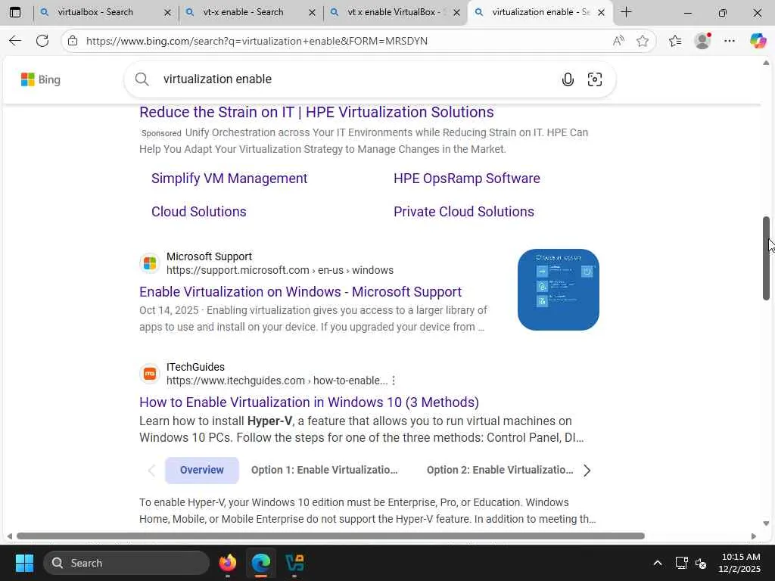Screen dimensions: 775x581
Task: Click the scroll up arrow
Action: pyautogui.click(x=766, y=63)
